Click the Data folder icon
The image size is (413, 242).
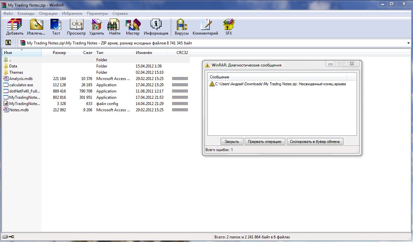(x=6, y=66)
